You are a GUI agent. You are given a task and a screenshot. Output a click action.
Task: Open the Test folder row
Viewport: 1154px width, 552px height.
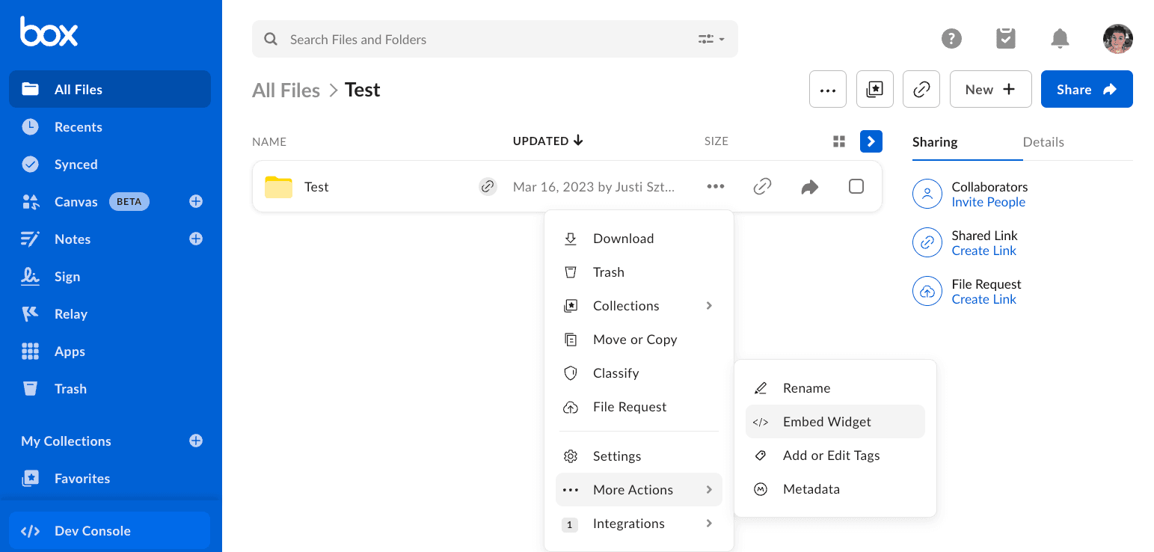tap(567, 186)
